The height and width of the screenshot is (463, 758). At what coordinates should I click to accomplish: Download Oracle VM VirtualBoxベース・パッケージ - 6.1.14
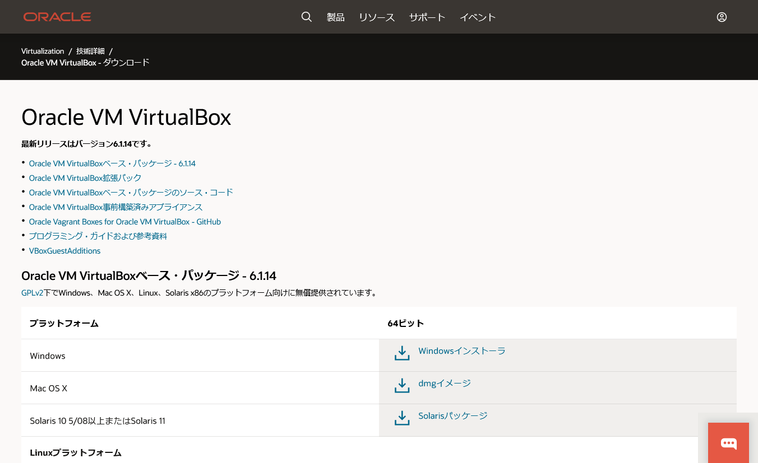[x=112, y=163]
